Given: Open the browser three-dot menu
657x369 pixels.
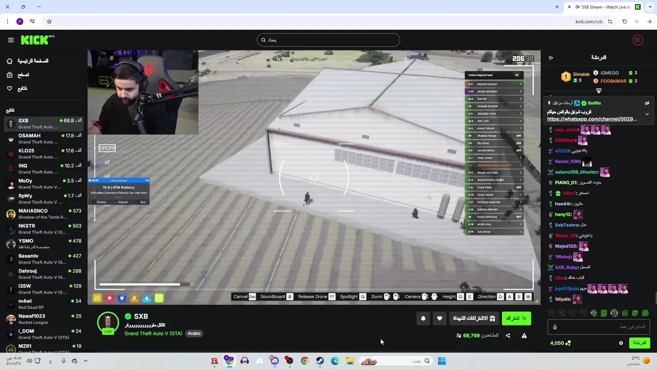Looking at the screenshot, I should click(x=7, y=22).
